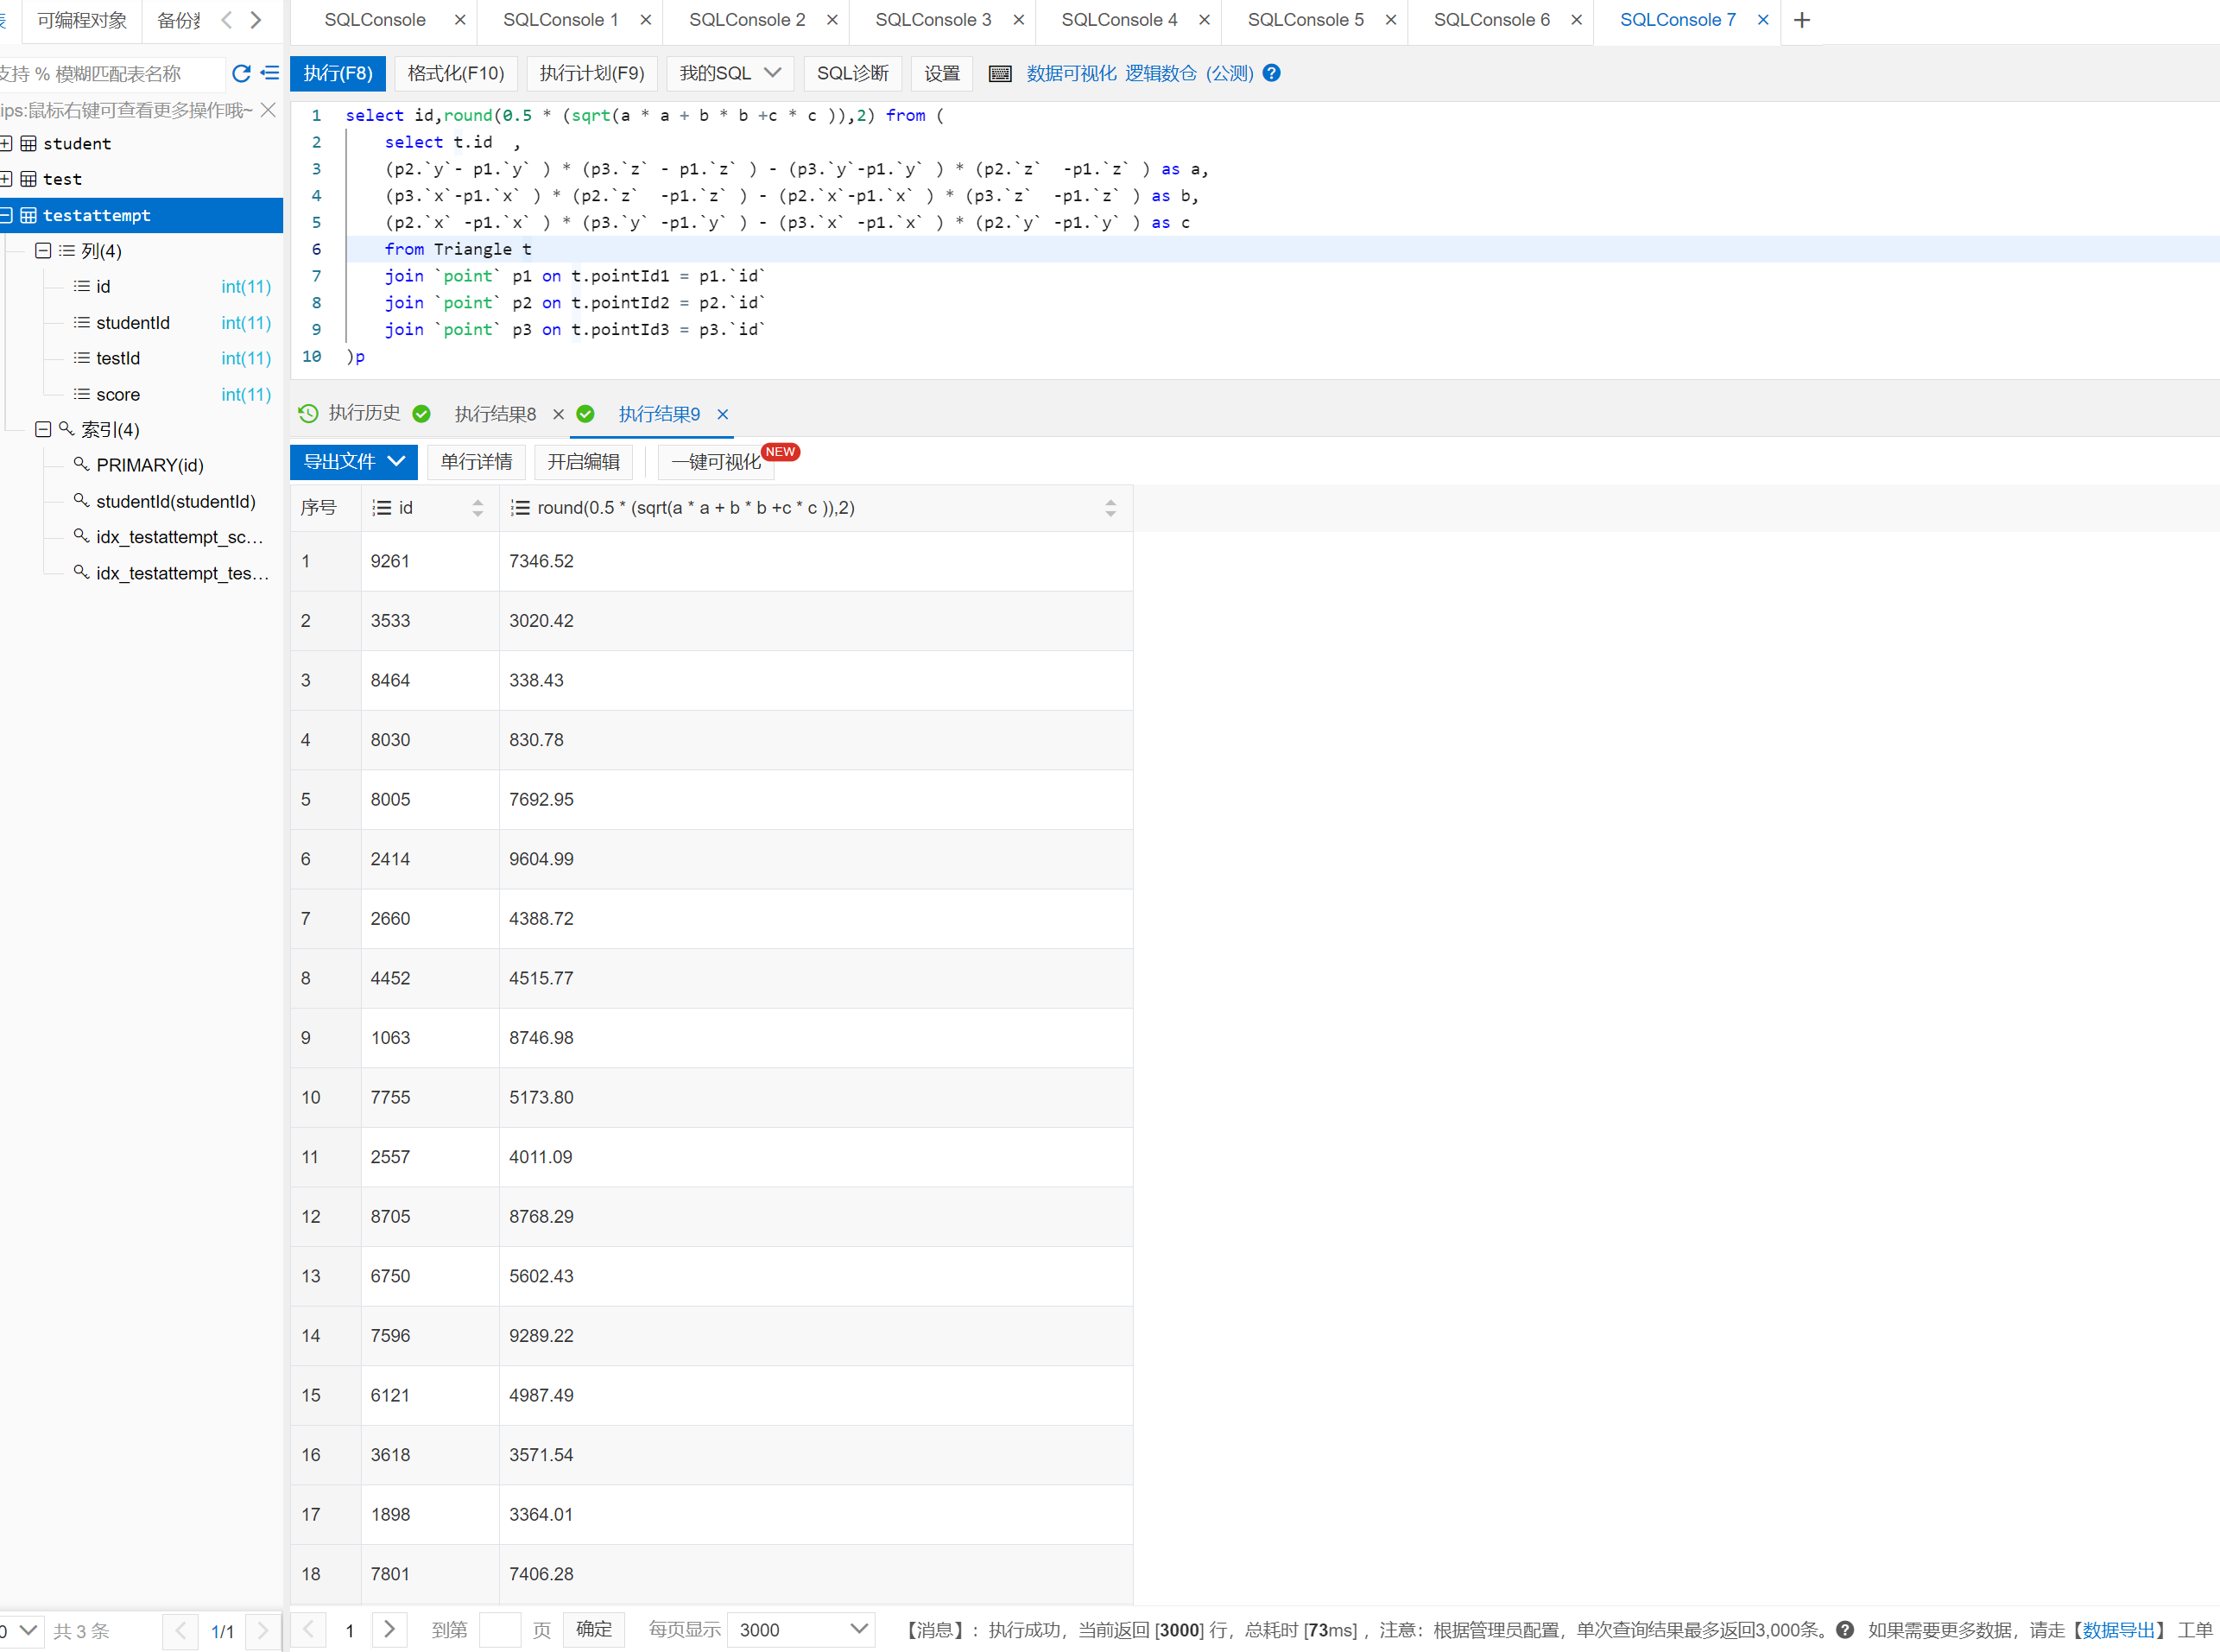The height and width of the screenshot is (1652, 2220).
Task: Sort by id column arrows
Action: coord(477,508)
